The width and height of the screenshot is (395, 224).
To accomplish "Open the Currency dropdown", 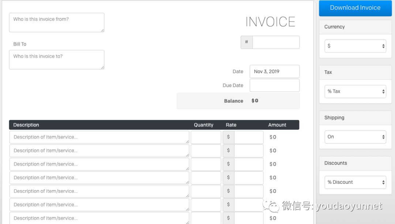I will point(355,46).
